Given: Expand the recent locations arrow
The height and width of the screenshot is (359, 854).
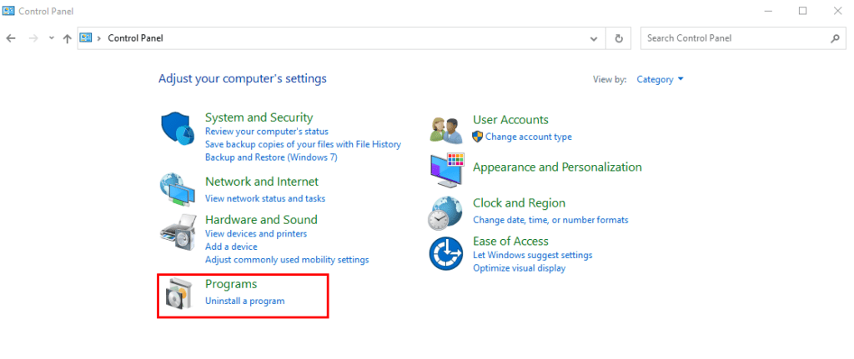Looking at the screenshot, I should pyautogui.click(x=52, y=38).
